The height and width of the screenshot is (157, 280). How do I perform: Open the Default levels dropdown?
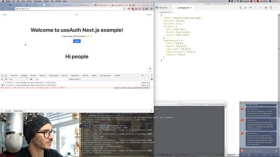coord(74,79)
